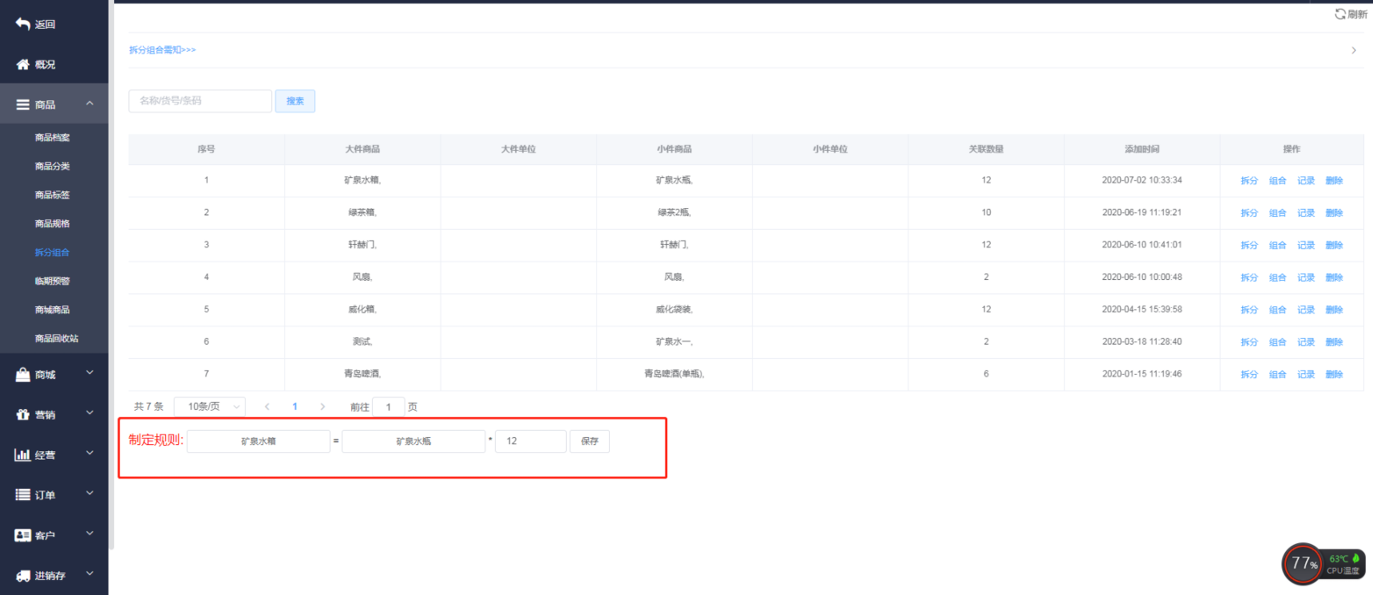
Task: Click 删除 for the 测试 row
Action: click(1335, 342)
